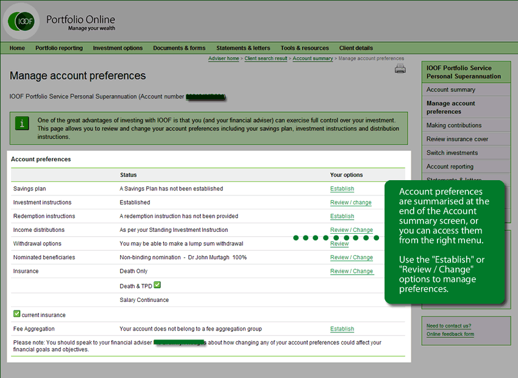Open the Client details menu
The width and height of the screenshot is (518, 378).
[356, 48]
